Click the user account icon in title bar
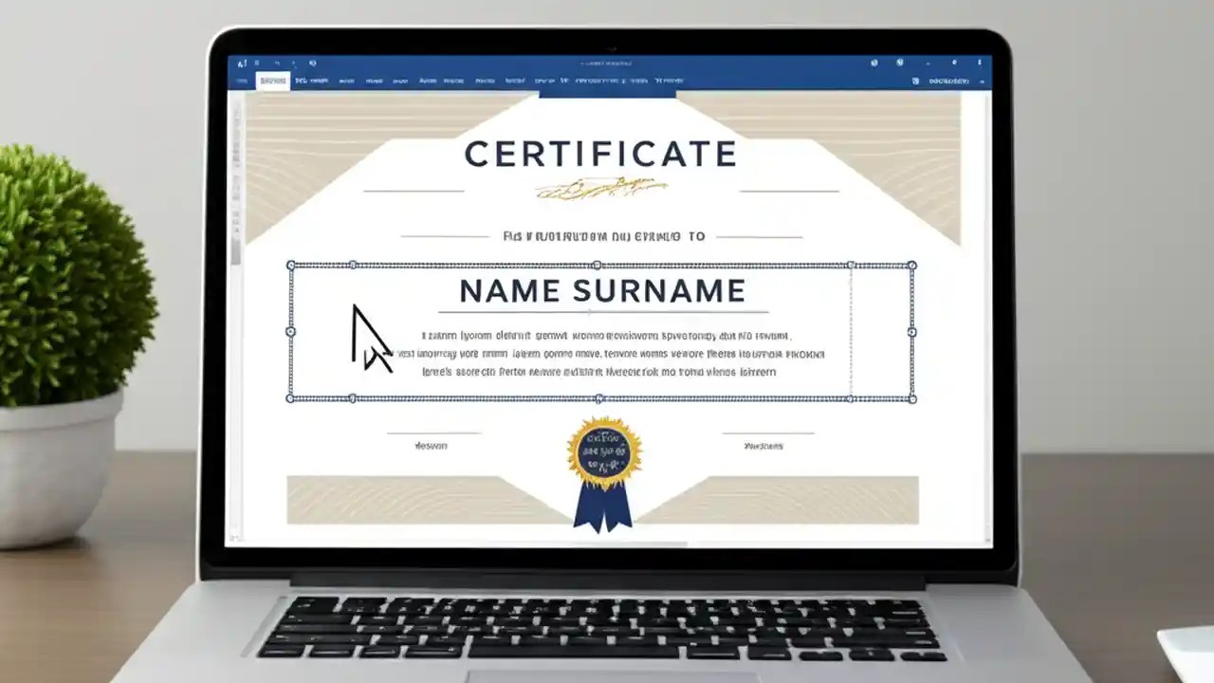The height and width of the screenshot is (683, 1214). coord(900,63)
